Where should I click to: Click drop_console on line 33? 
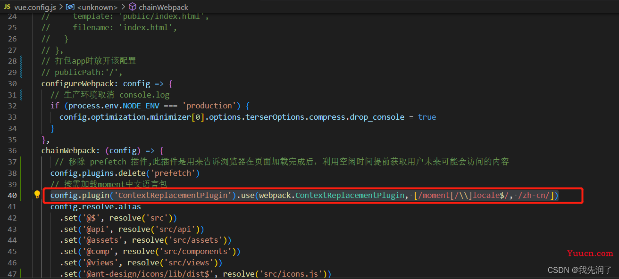point(376,117)
